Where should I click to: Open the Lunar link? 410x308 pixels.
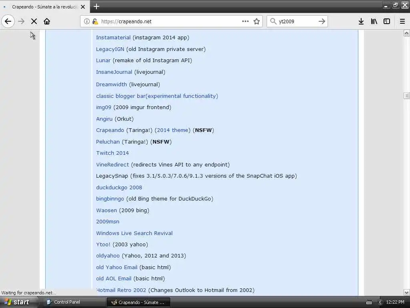pyautogui.click(x=103, y=60)
